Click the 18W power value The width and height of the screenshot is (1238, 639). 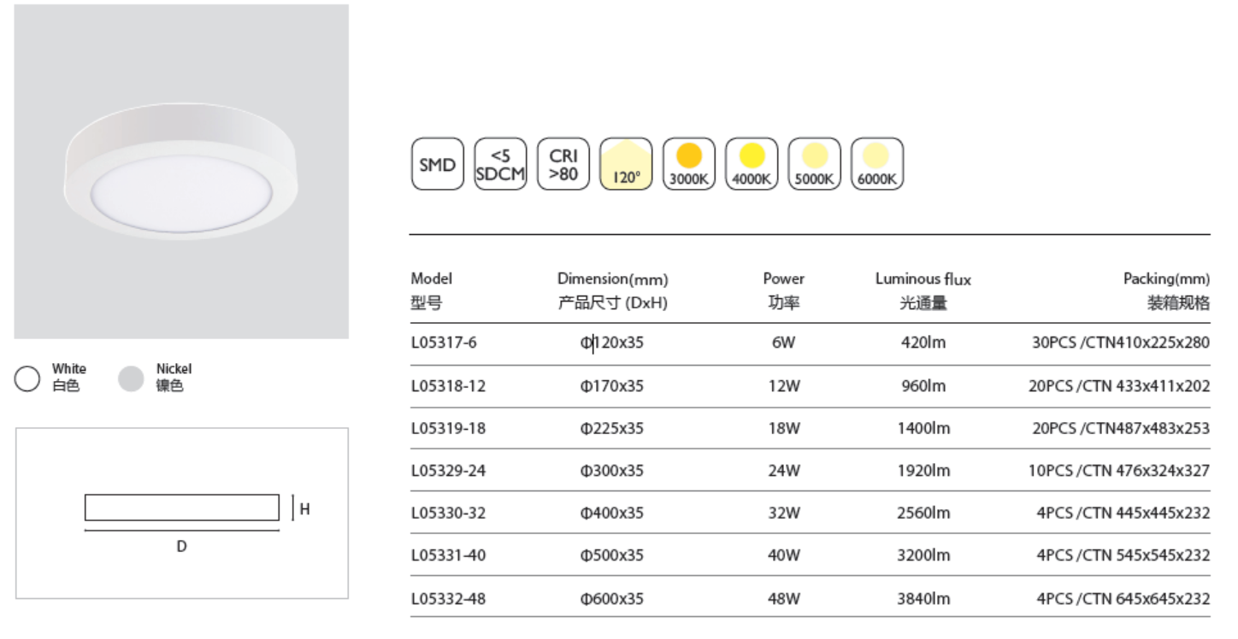click(x=784, y=428)
